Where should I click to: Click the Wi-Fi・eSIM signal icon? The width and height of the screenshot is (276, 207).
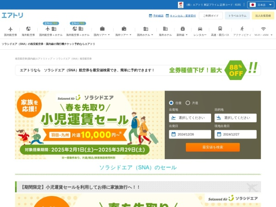tap(263, 29)
